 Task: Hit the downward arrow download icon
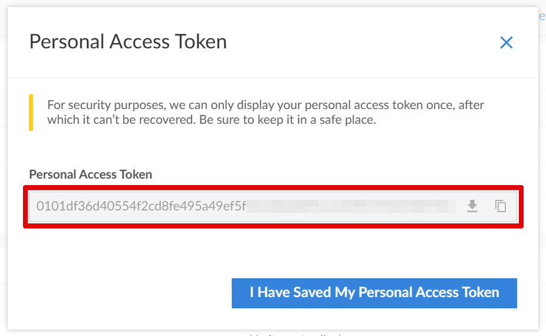pos(472,206)
